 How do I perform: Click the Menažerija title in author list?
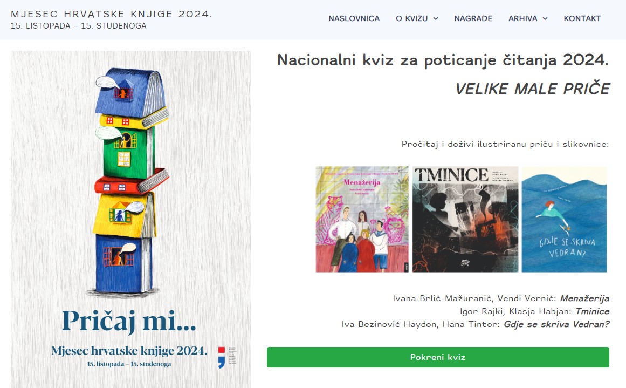(584, 298)
